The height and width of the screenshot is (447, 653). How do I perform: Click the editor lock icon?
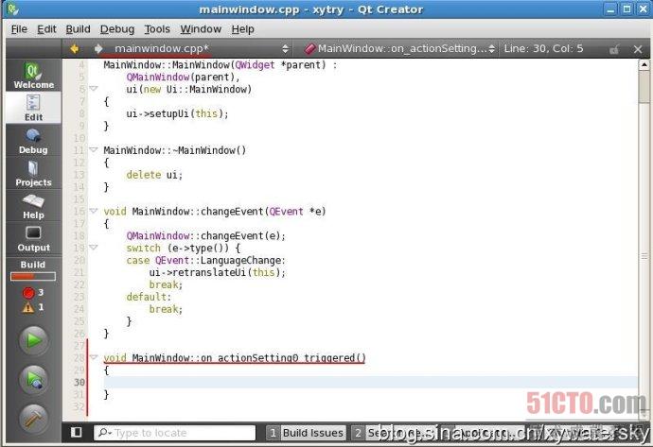pos(614,49)
